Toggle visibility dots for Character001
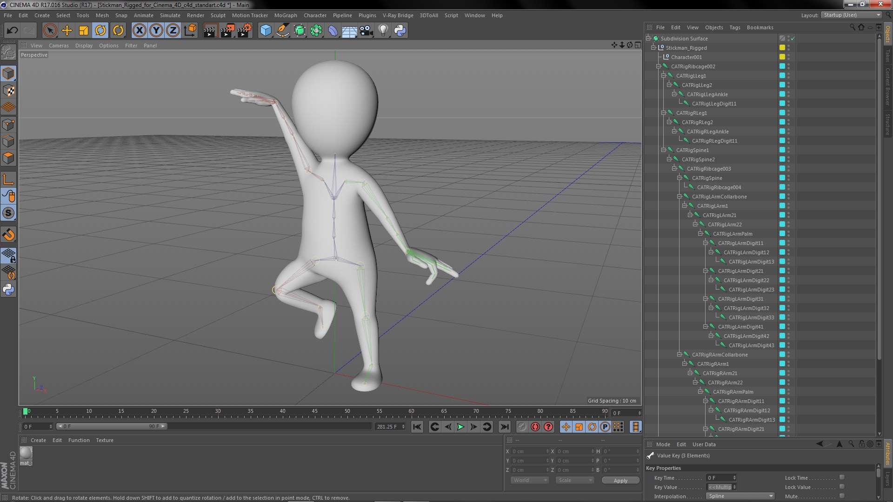 tap(789, 57)
